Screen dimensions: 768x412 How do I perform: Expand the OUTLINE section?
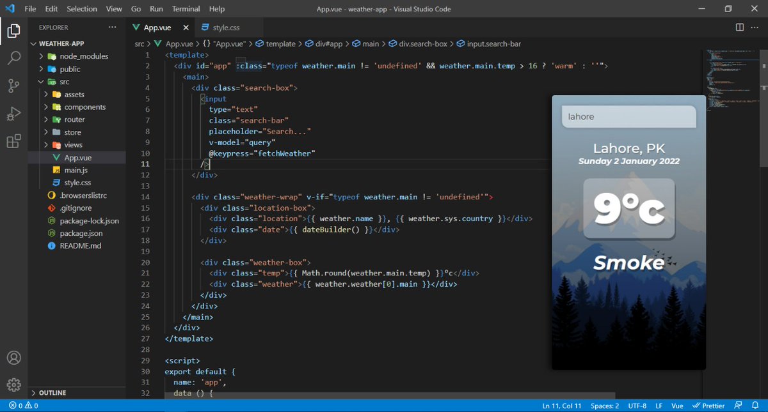tap(77, 393)
